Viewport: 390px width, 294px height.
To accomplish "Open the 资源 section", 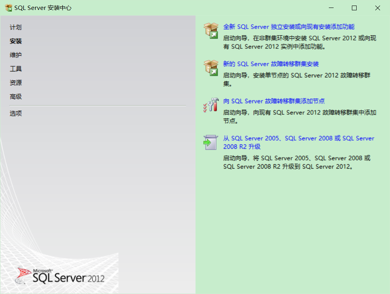I will click(15, 83).
